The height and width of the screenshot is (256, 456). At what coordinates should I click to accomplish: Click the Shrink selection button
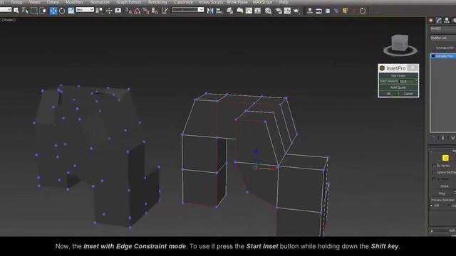[x=445, y=186]
